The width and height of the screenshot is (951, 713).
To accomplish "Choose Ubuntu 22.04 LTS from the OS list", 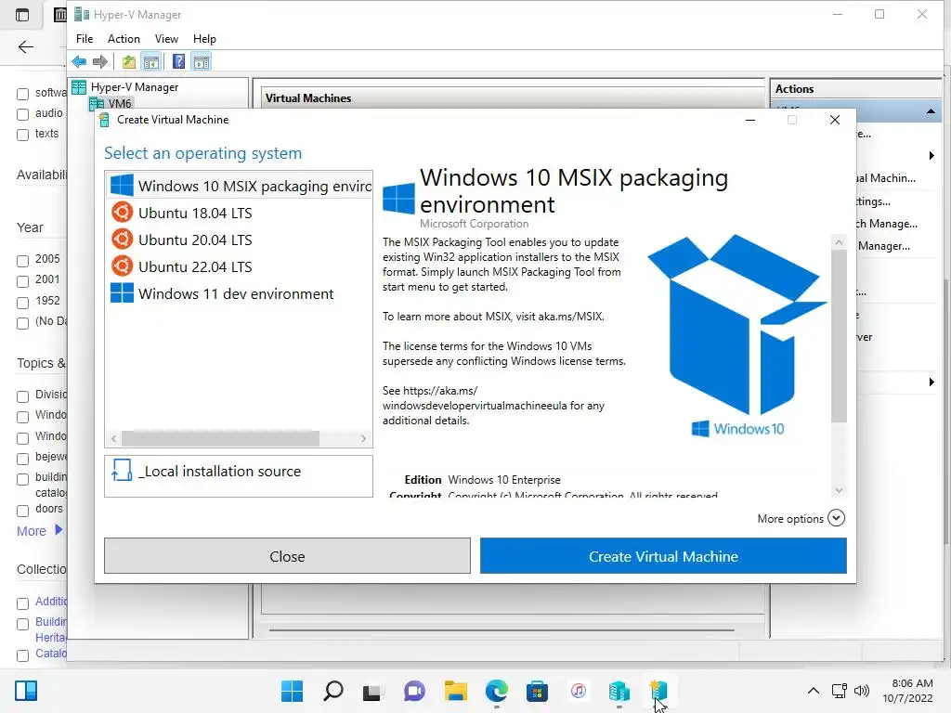I will click(x=240, y=266).
